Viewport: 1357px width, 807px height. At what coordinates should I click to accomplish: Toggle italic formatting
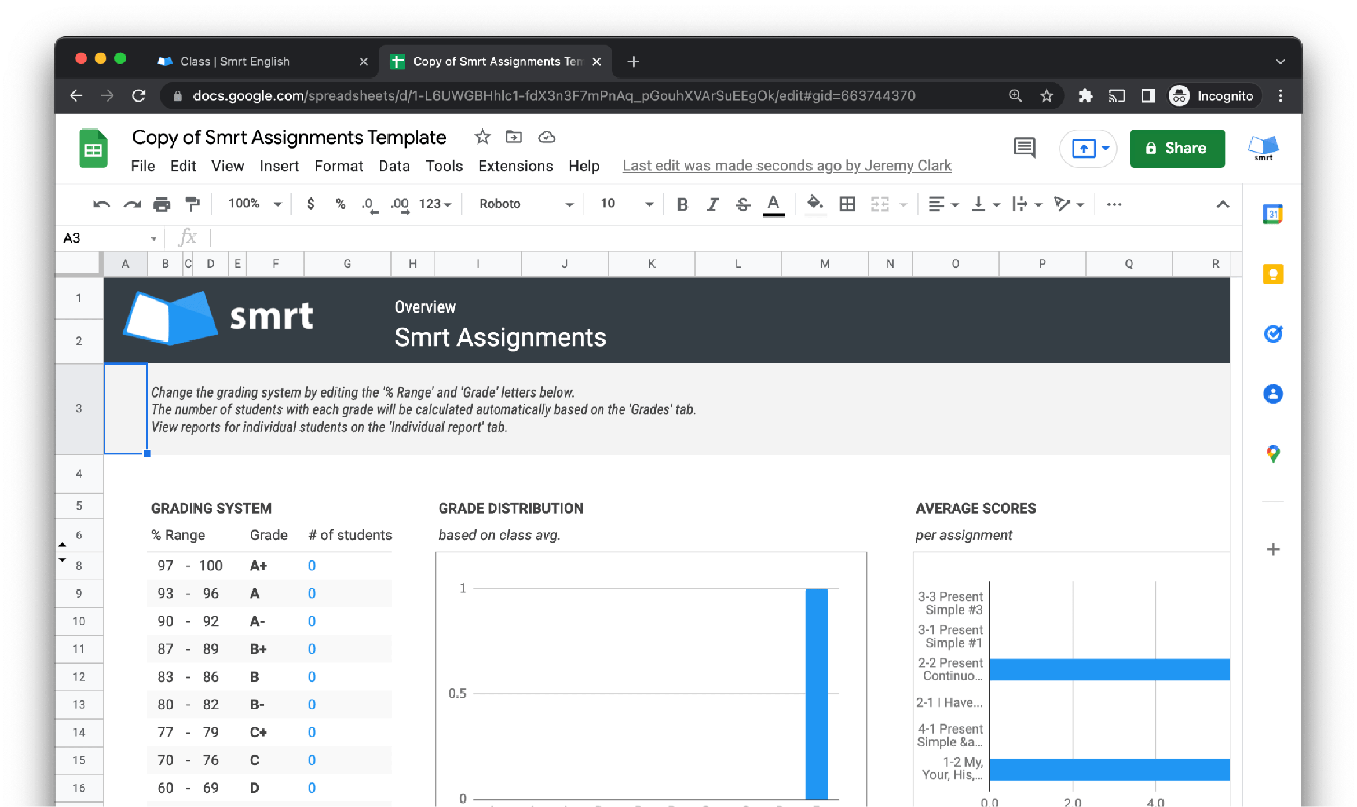(712, 204)
